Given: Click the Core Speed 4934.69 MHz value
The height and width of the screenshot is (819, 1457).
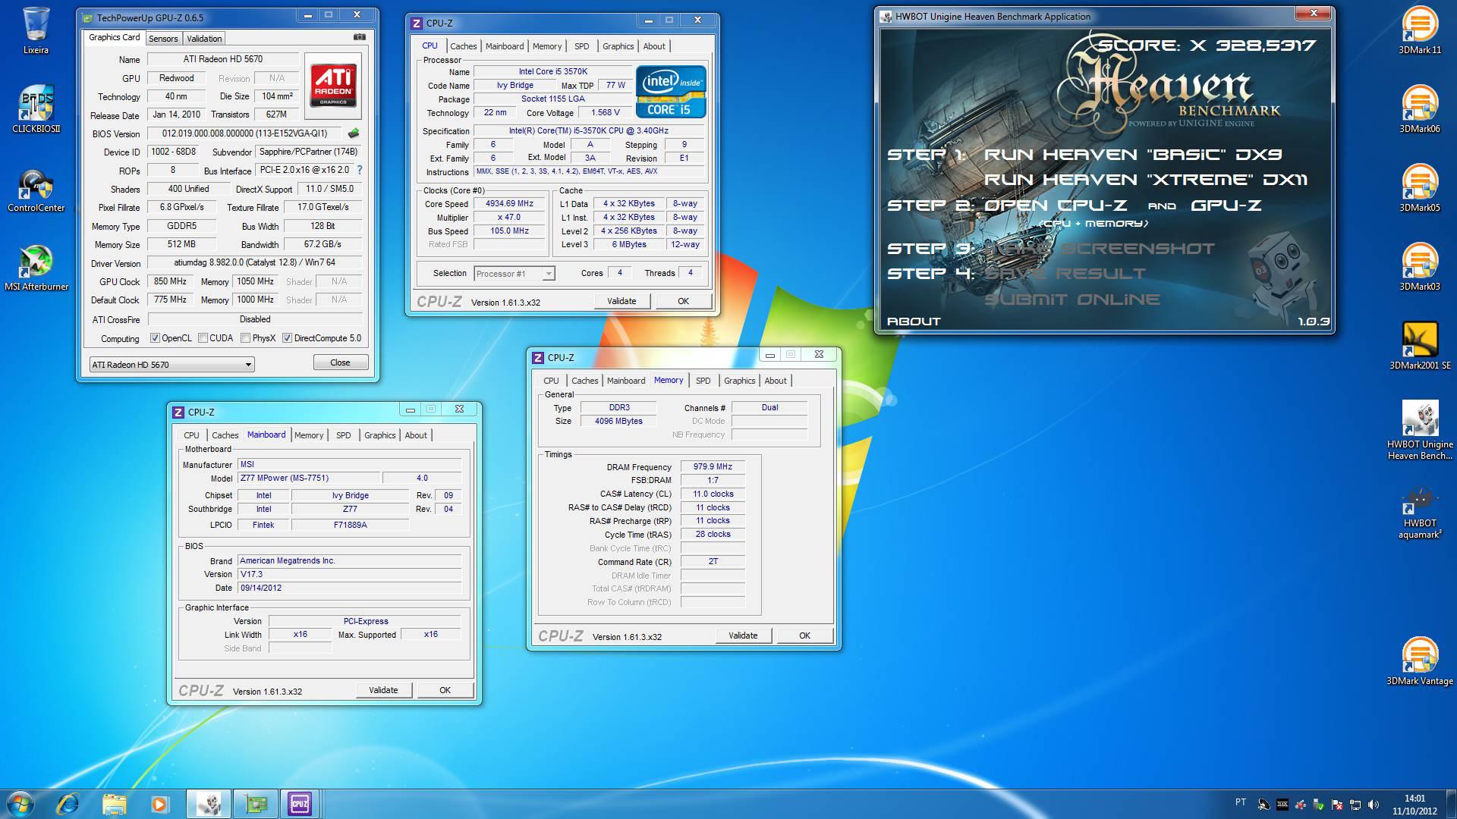Looking at the screenshot, I should [510, 204].
